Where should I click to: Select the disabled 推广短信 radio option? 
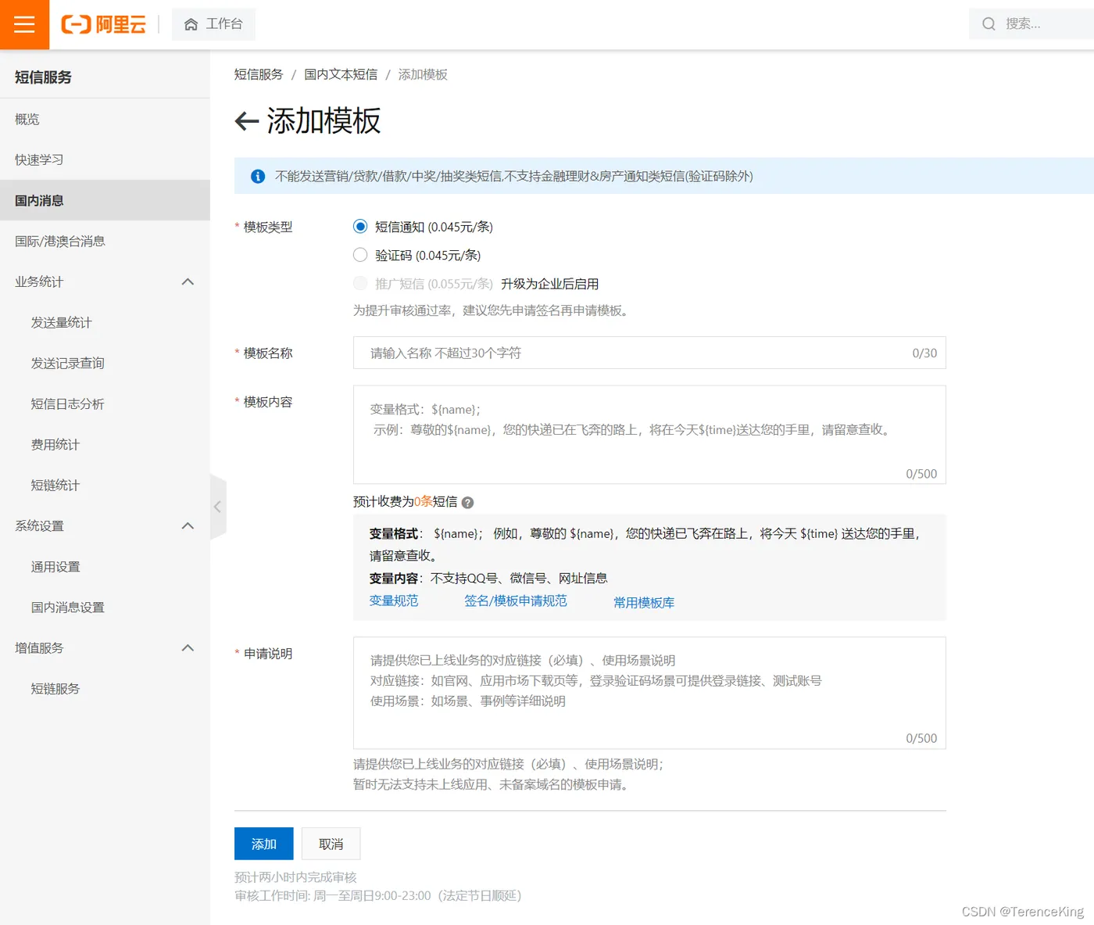360,283
